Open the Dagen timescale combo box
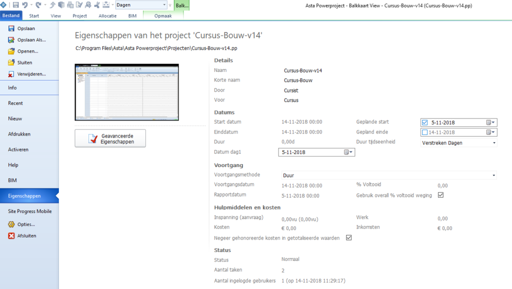Viewport: 512px width, 289px height. tap(141, 5)
